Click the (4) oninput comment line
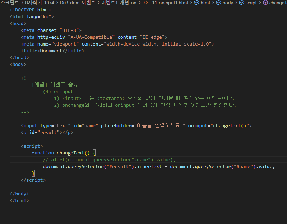This screenshot has width=287, height=224. 58,92
